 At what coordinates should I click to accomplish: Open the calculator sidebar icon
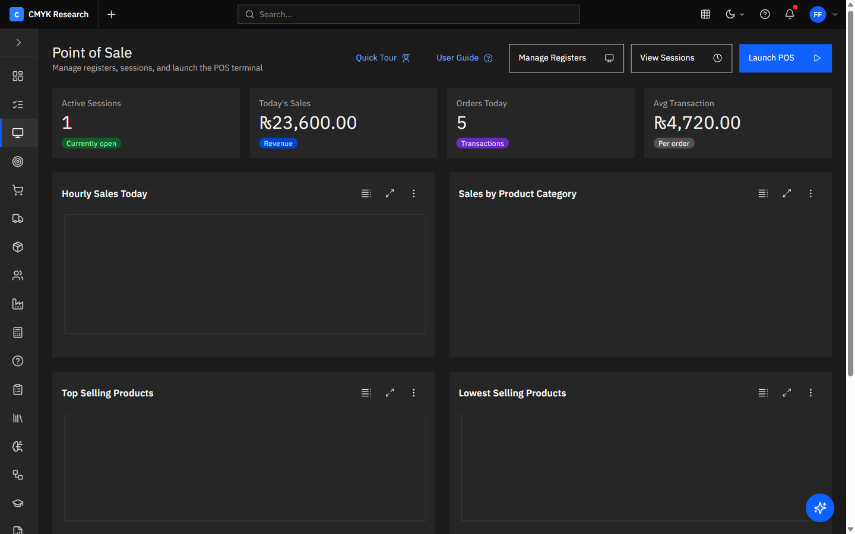tap(18, 332)
